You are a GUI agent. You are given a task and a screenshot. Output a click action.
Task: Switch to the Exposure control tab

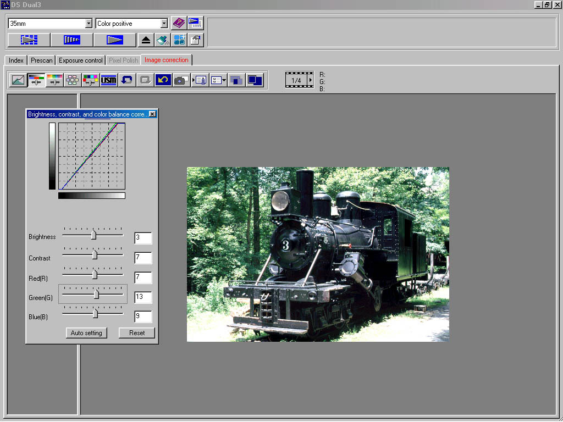(x=81, y=60)
